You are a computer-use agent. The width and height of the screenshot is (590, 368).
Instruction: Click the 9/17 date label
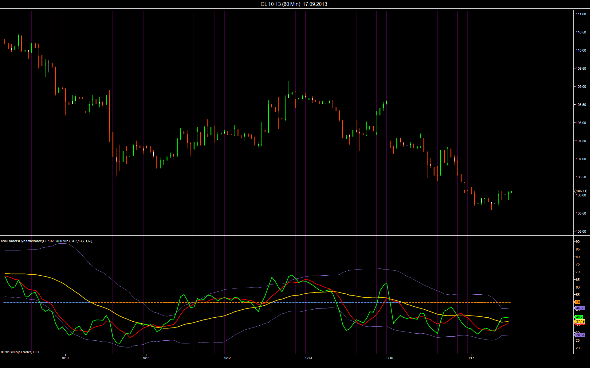click(471, 358)
